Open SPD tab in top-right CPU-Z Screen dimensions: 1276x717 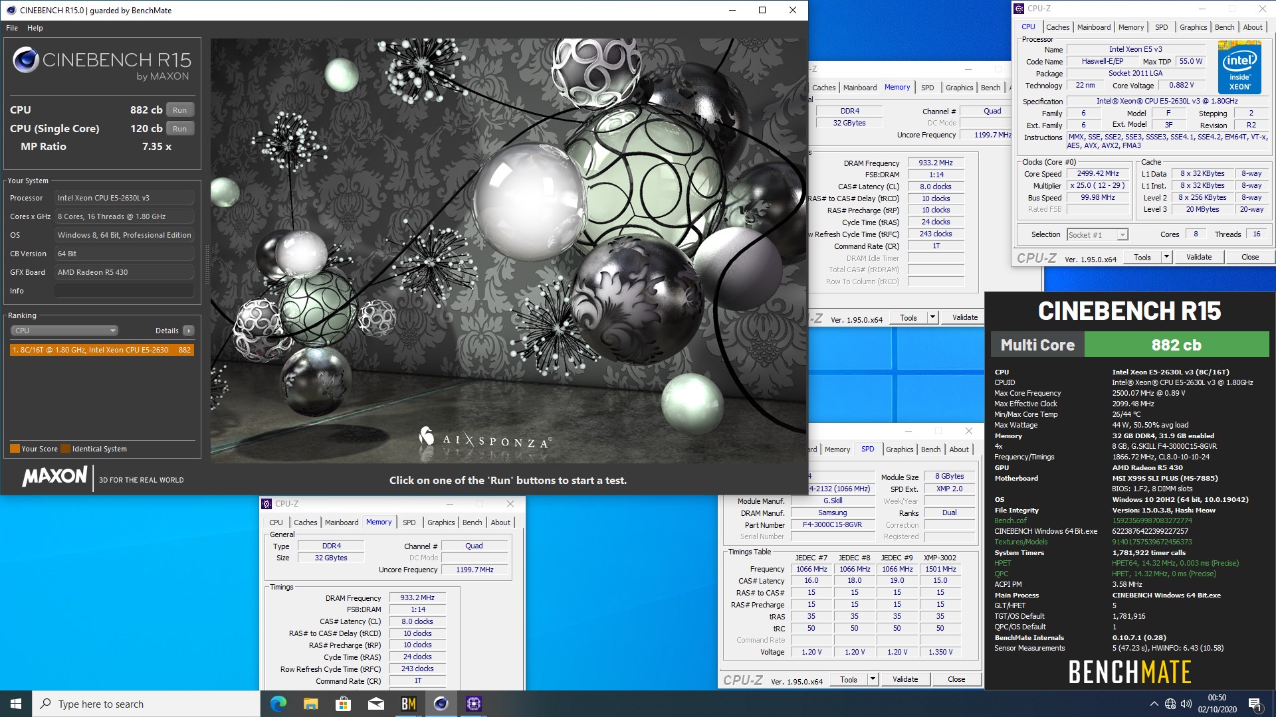1161,27
